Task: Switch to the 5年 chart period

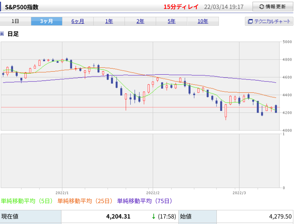Action: point(172,21)
